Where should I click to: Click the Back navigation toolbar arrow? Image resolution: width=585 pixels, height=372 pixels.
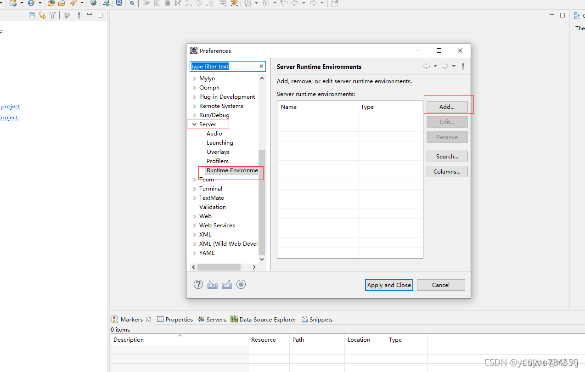(x=295, y=3)
